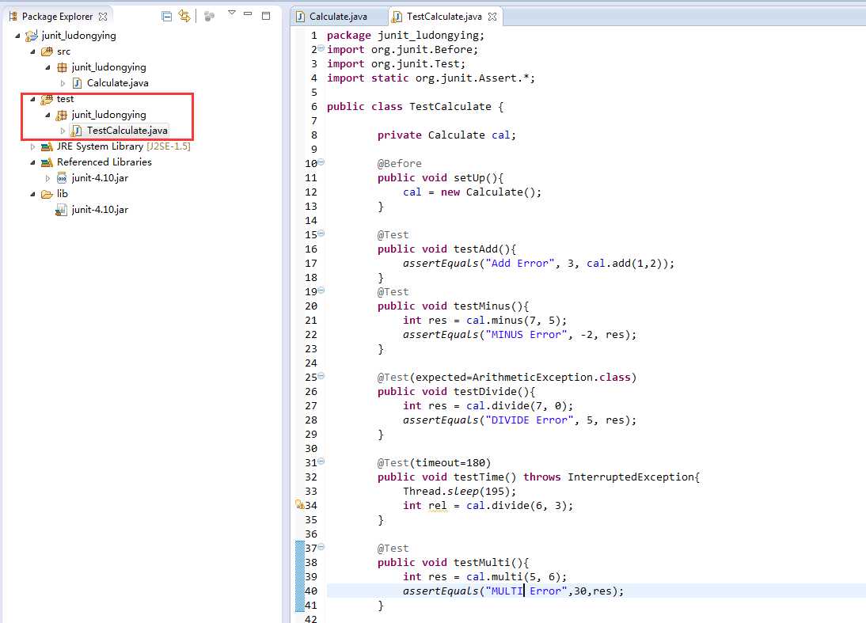Open the Package Explorer View Menu triangle
This screenshot has width=866, height=623.
231,13
